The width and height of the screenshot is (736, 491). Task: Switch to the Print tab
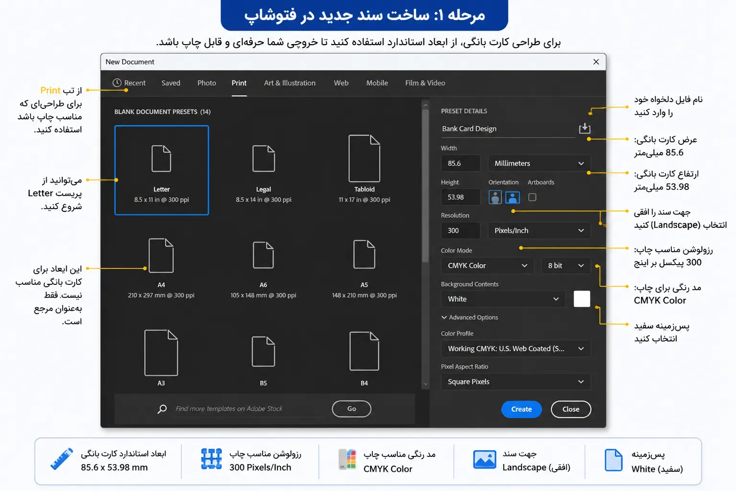[x=239, y=83]
